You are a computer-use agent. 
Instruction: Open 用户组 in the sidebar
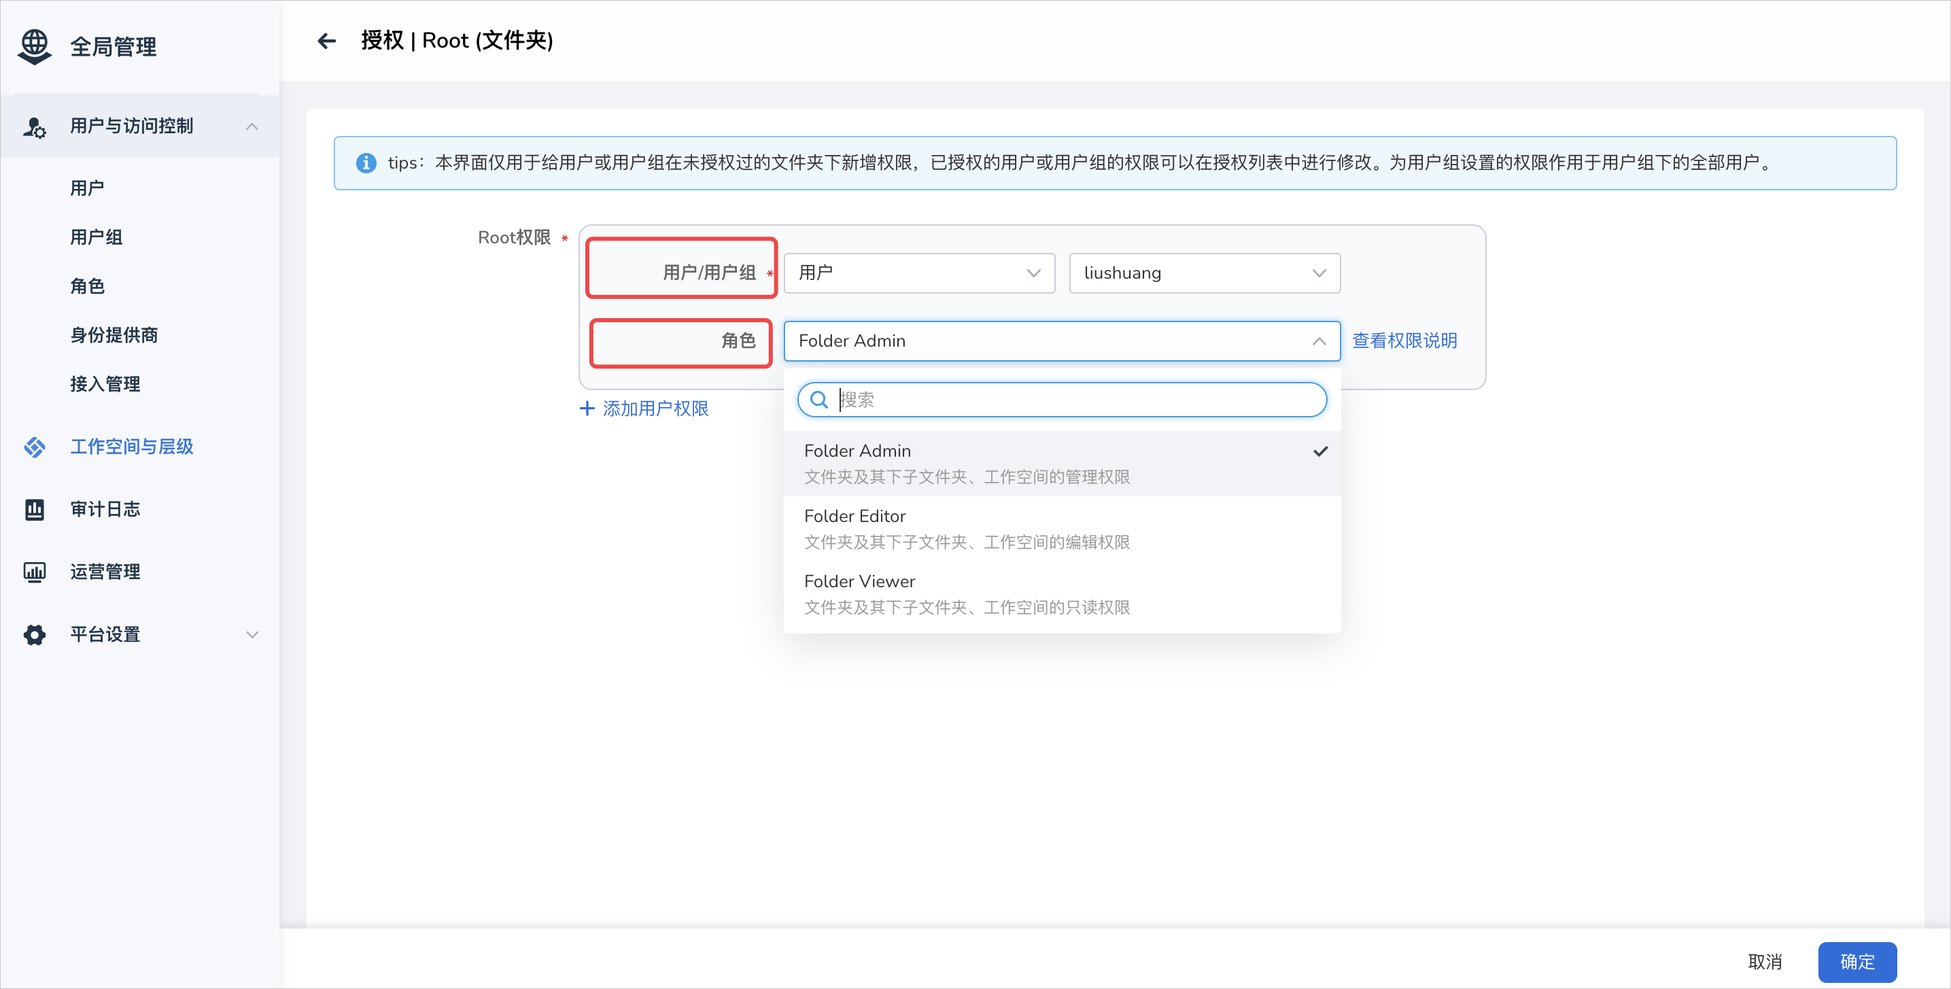pyautogui.click(x=96, y=237)
